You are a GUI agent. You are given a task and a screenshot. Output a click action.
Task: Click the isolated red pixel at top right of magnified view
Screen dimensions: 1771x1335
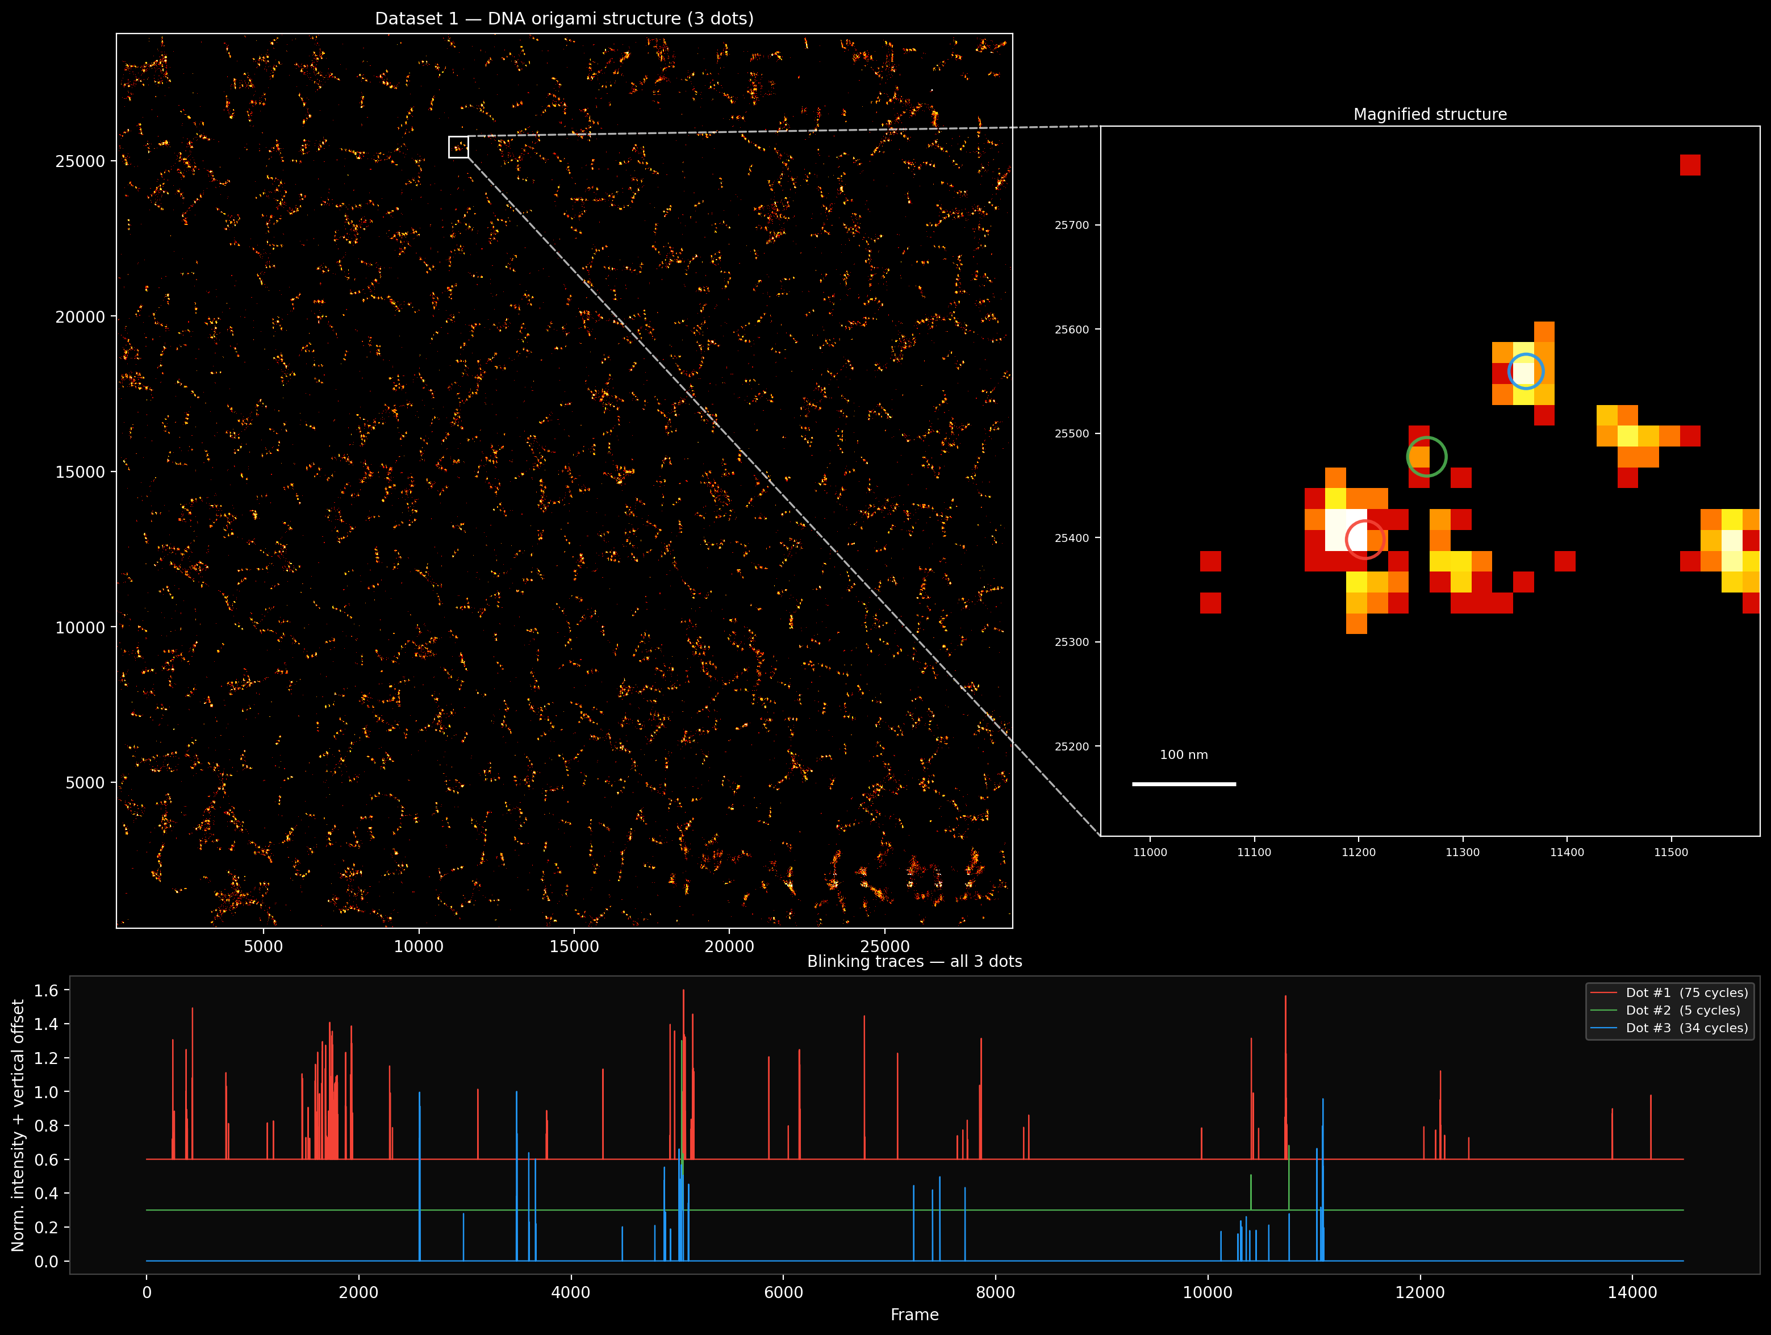pos(1689,165)
